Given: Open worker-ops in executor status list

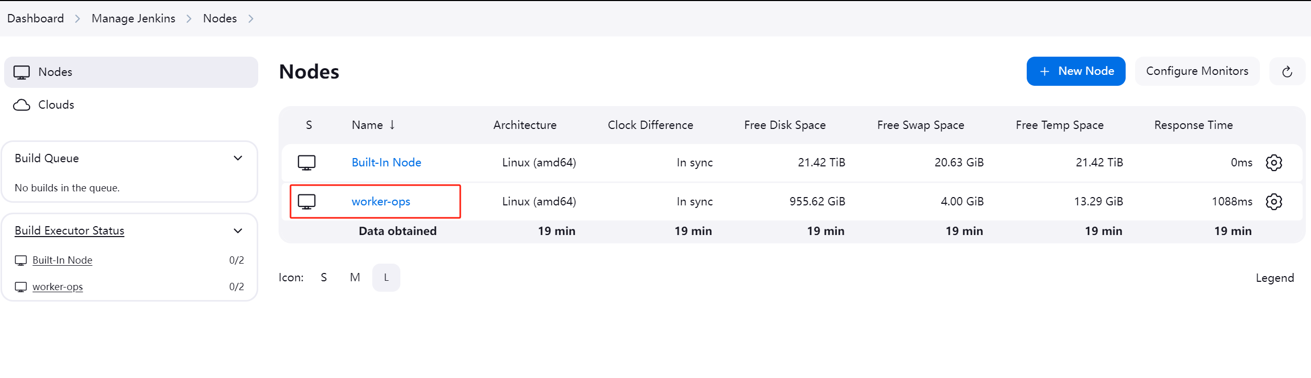Looking at the screenshot, I should (x=57, y=287).
